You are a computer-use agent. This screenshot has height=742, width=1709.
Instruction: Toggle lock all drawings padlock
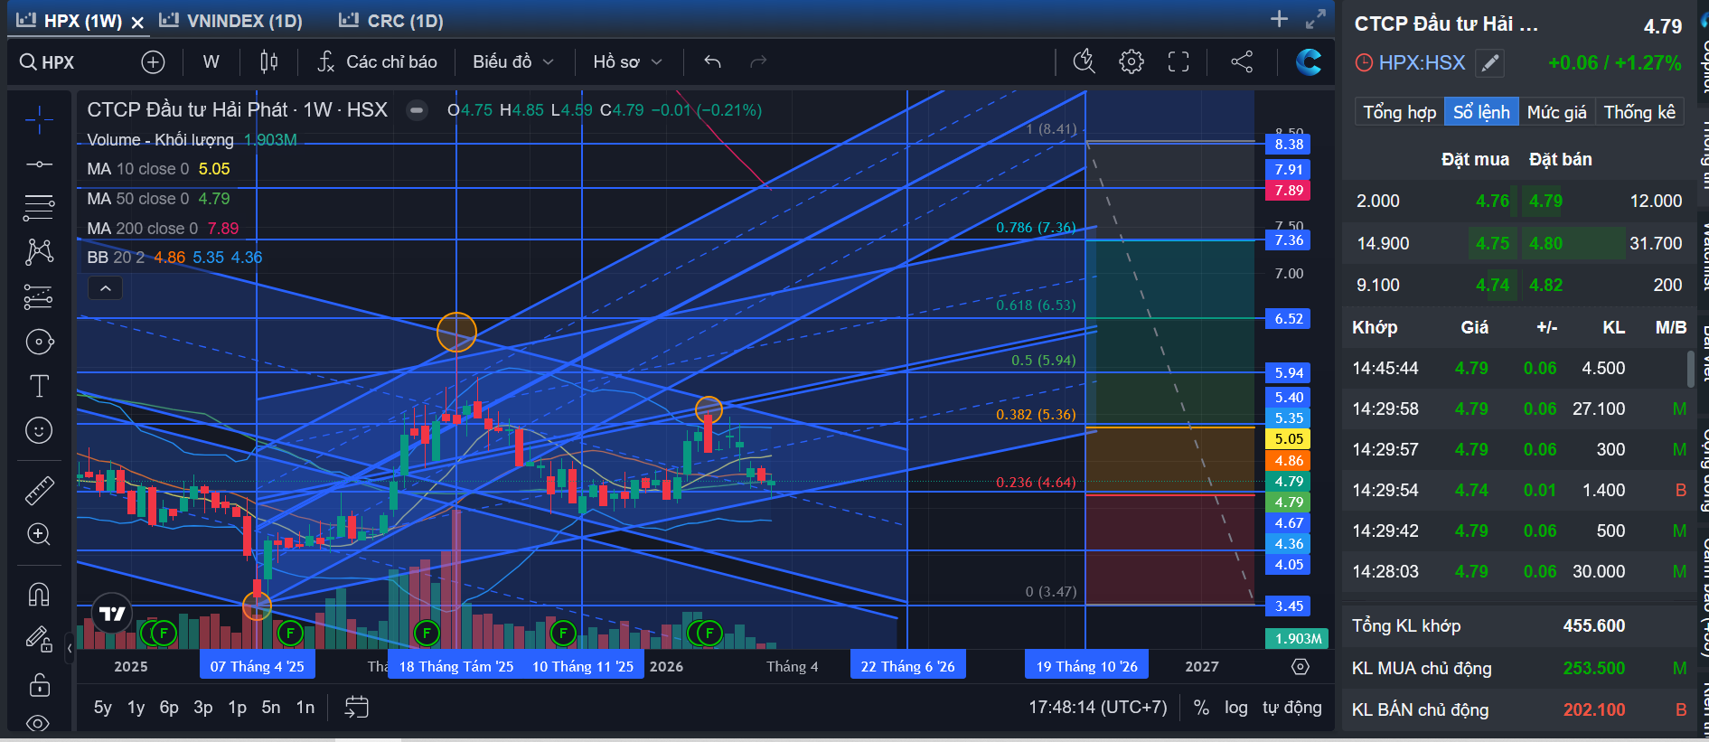click(x=39, y=684)
